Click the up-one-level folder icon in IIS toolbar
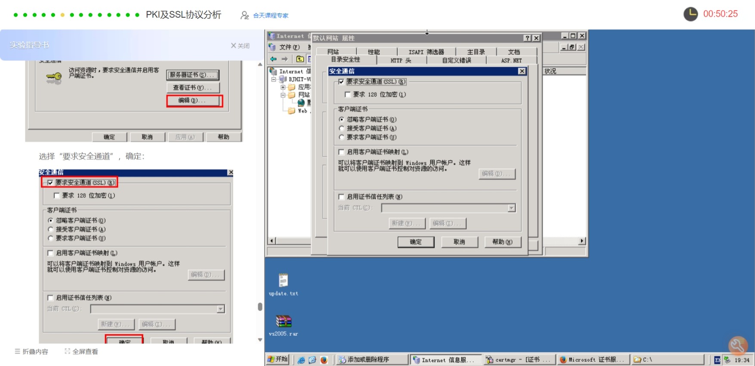The image size is (755, 366). pyautogui.click(x=300, y=59)
